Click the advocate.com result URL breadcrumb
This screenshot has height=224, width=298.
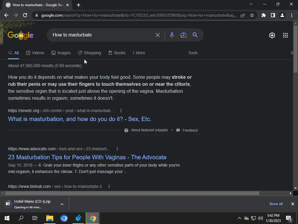tap(59, 149)
